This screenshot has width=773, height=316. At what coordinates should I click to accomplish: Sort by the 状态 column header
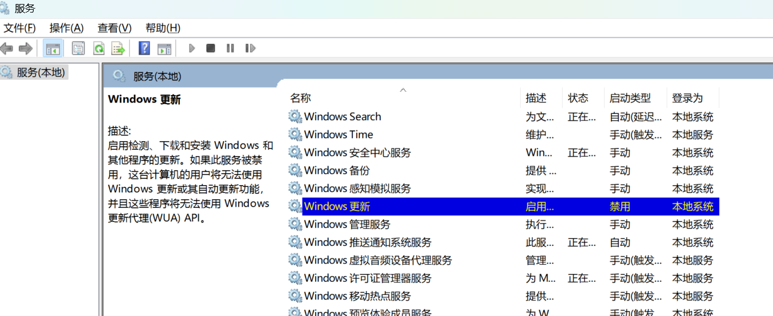[x=583, y=98]
